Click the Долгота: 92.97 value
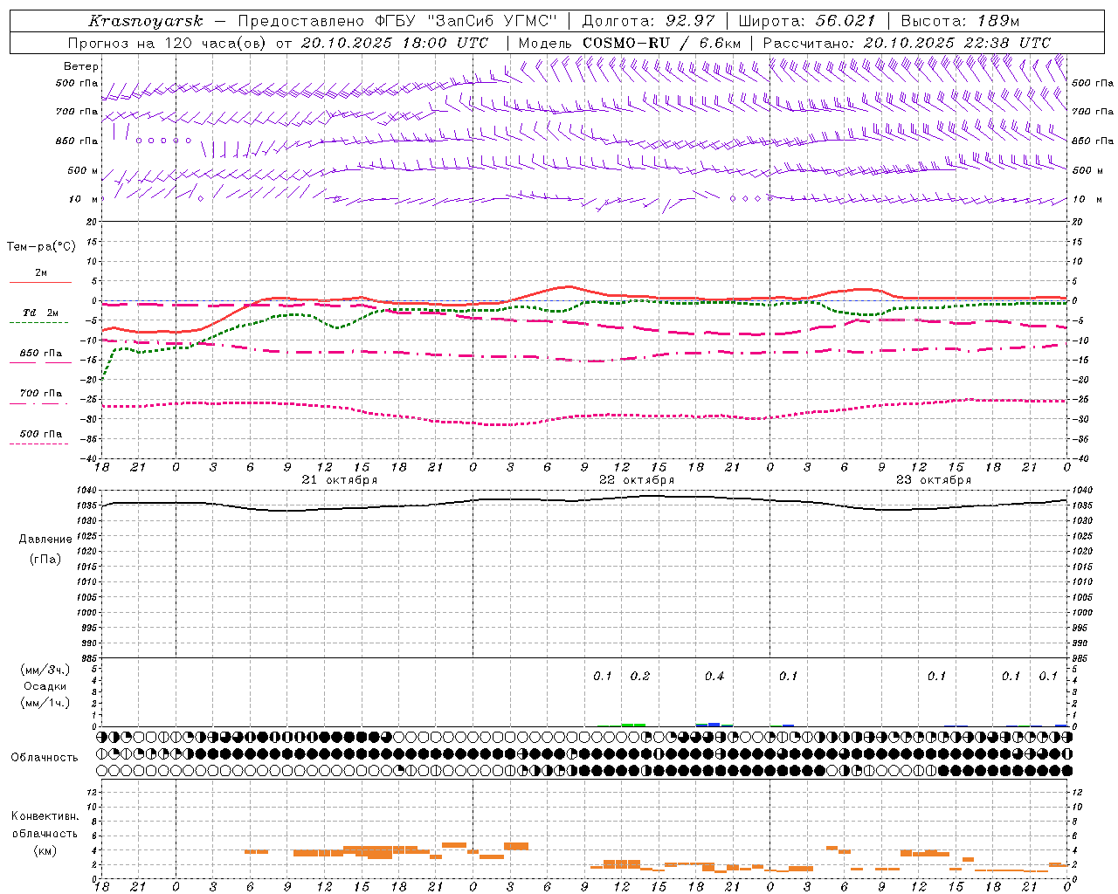This screenshot has height=894, width=1118. [648, 21]
